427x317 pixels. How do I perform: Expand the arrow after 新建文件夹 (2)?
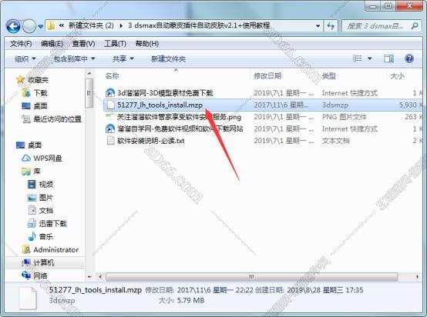121,26
